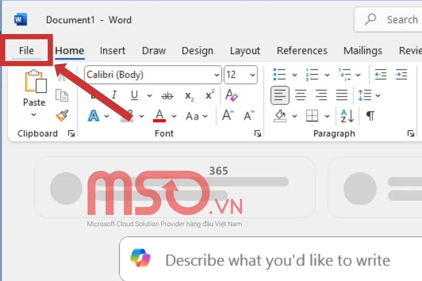Expand borders options arrow
Viewport: 422px width, 281px height.
[x=327, y=116]
